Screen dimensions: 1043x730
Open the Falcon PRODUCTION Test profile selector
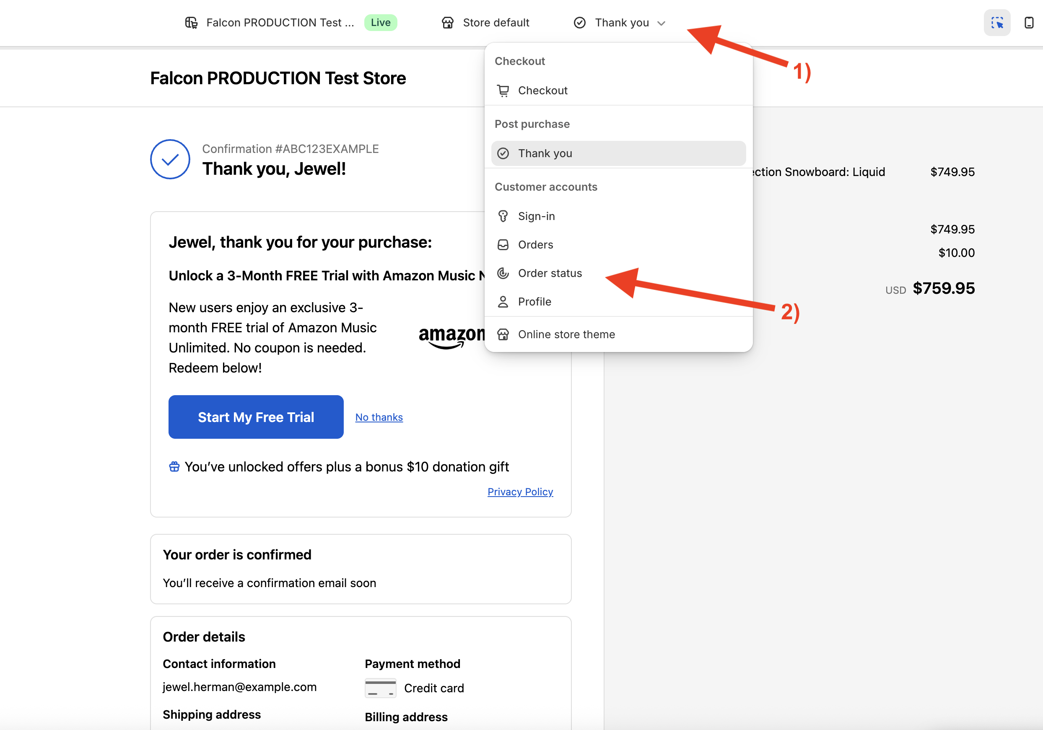291,23
